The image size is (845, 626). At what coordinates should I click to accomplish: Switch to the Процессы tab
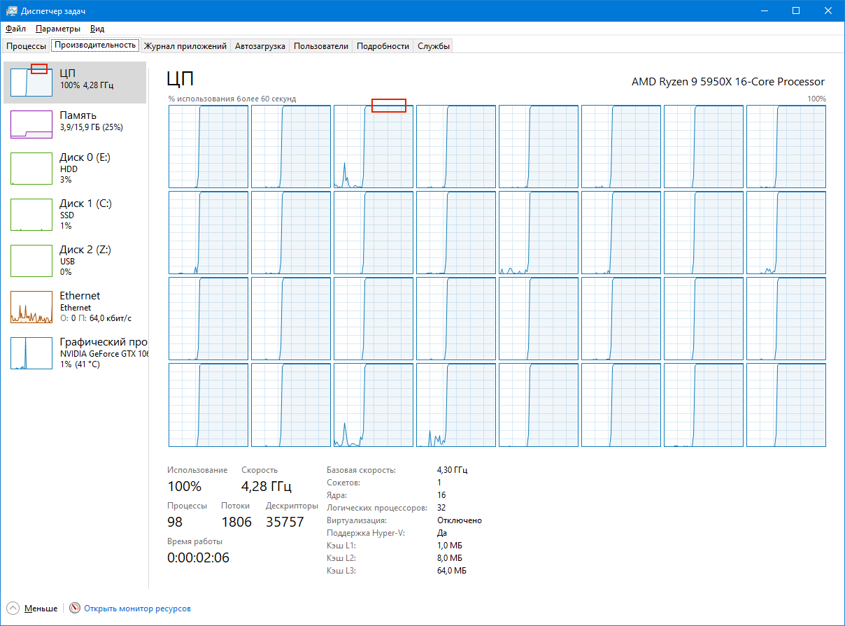click(26, 46)
